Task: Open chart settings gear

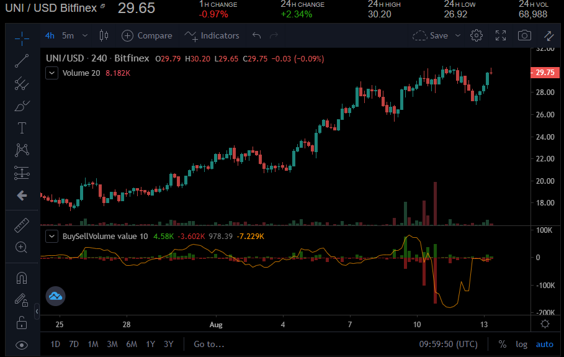Action: (x=477, y=35)
